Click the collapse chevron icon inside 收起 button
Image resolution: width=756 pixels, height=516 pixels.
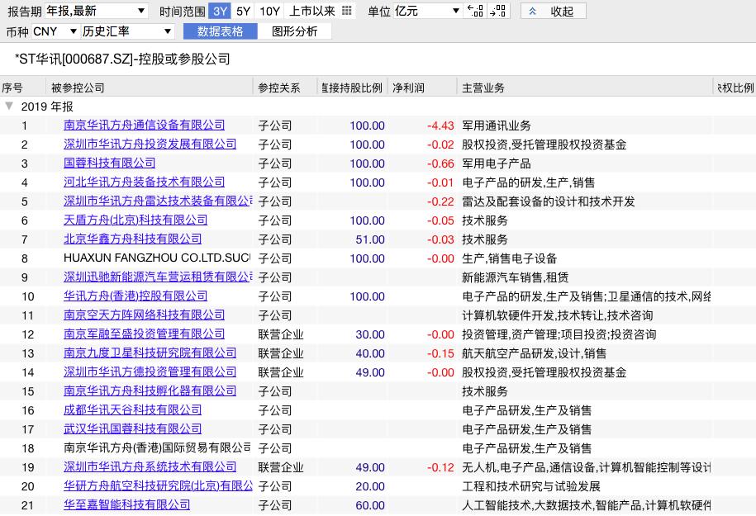[533, 11]
